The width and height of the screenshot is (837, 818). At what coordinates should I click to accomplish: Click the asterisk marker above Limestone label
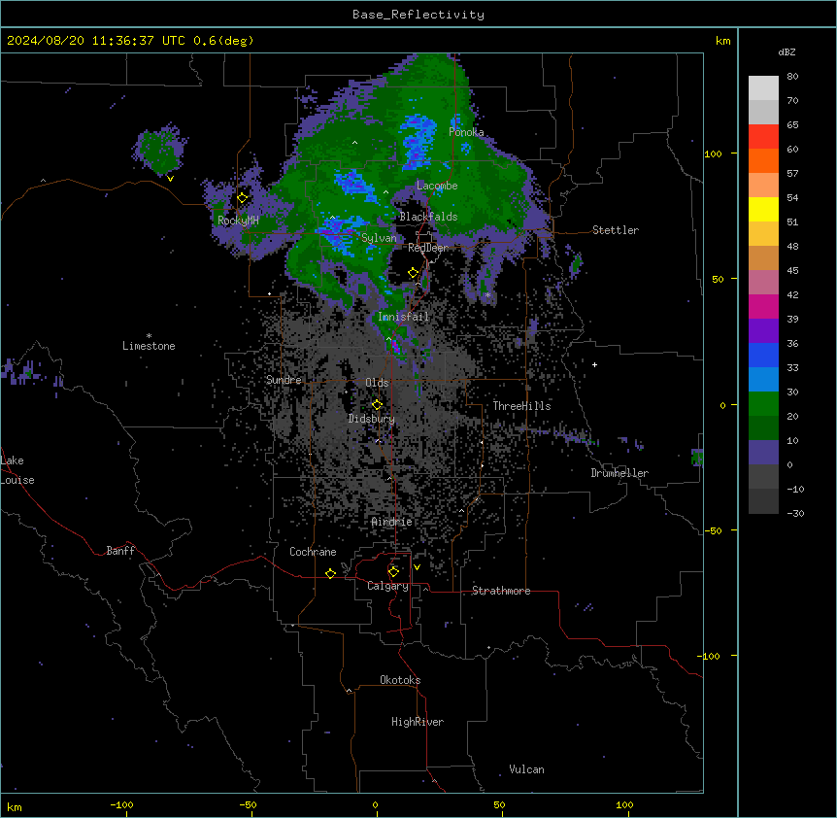click(x=149, y=336)
